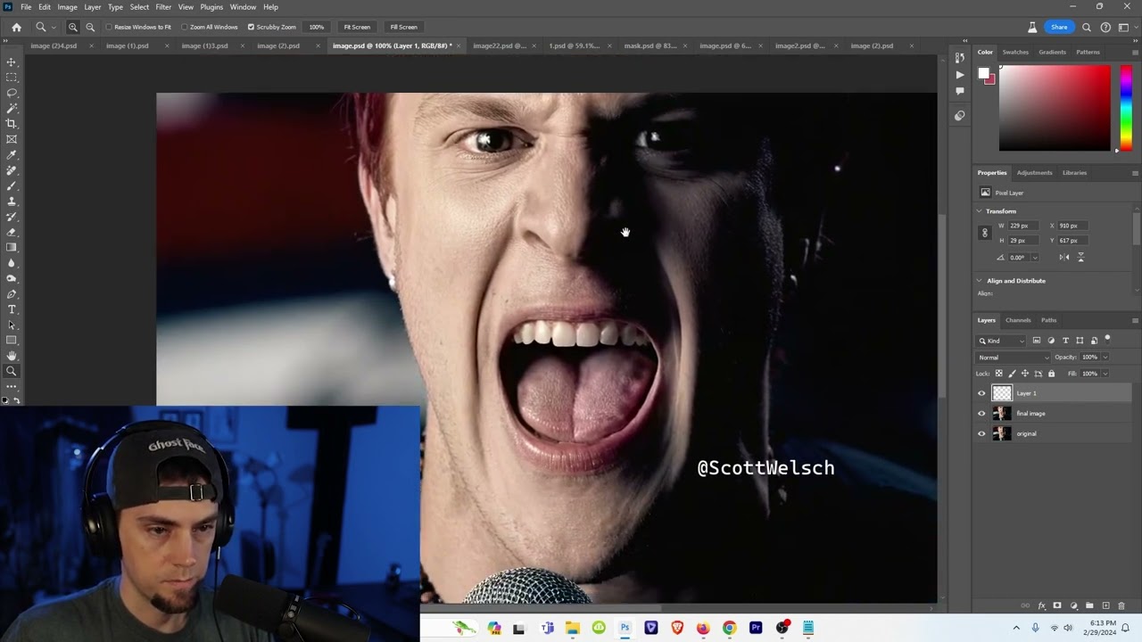Select the Clone Stamp tool
This screenshot has height=642, width=1142.
tap(12, 202)
